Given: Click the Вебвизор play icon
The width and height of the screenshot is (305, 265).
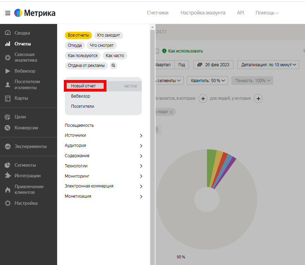Looking at the screenshot, I should pyautogui.click(x=8, y=71).
